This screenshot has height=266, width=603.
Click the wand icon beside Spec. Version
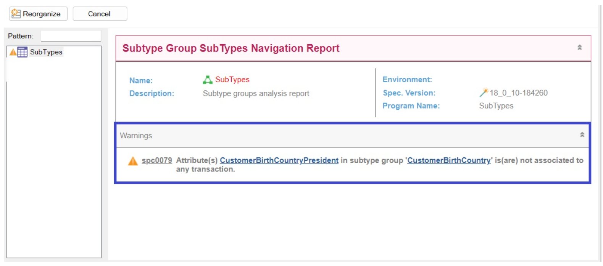pos(484,93)
